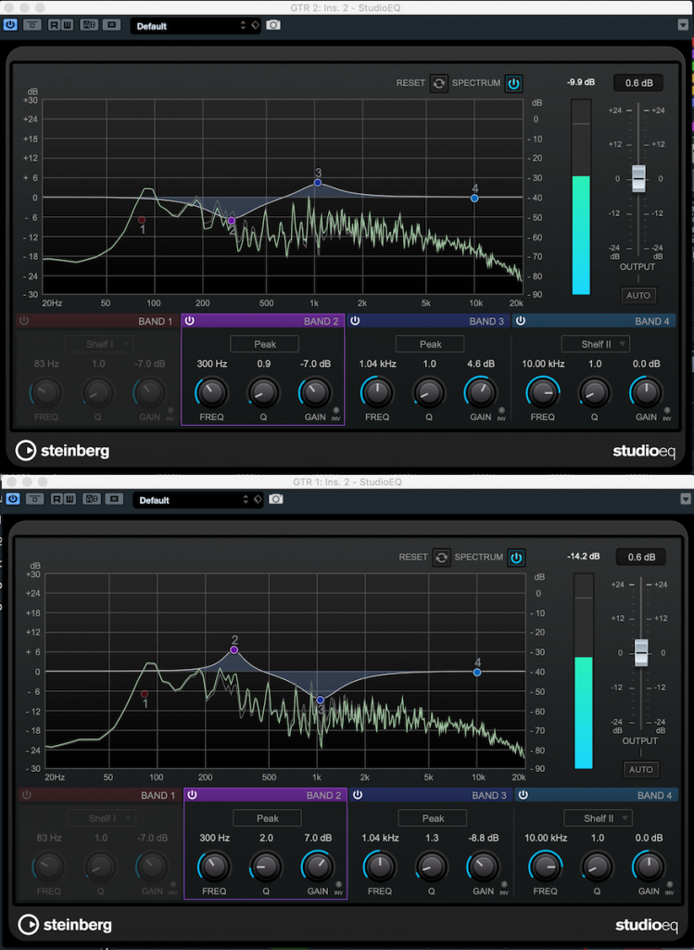This screenshot has height=950, width=694.
Task: Open the top-right functions menu arrow in GTR 2 window
Action: point(683,25)
